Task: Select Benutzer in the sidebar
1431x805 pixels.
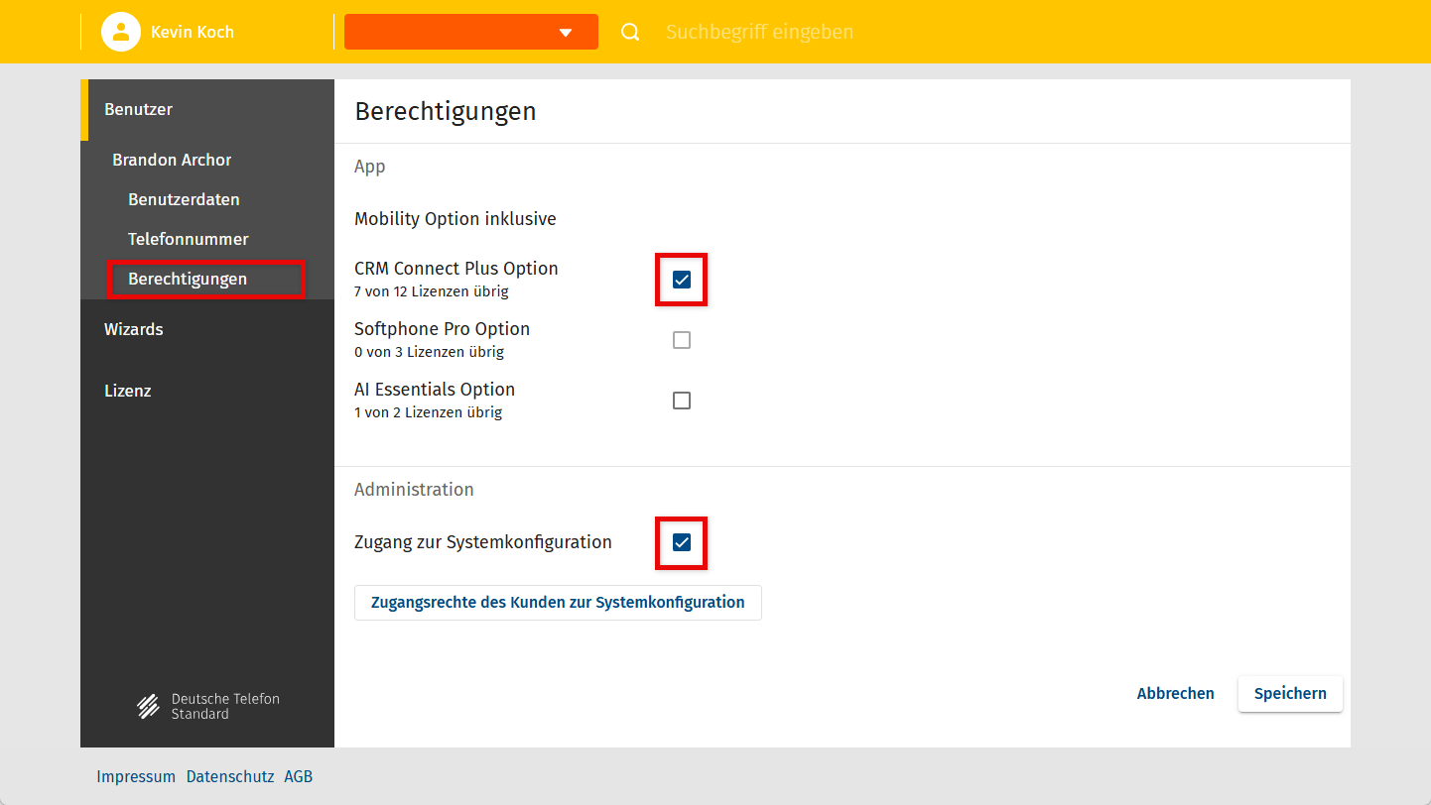Action: [138, 110]
